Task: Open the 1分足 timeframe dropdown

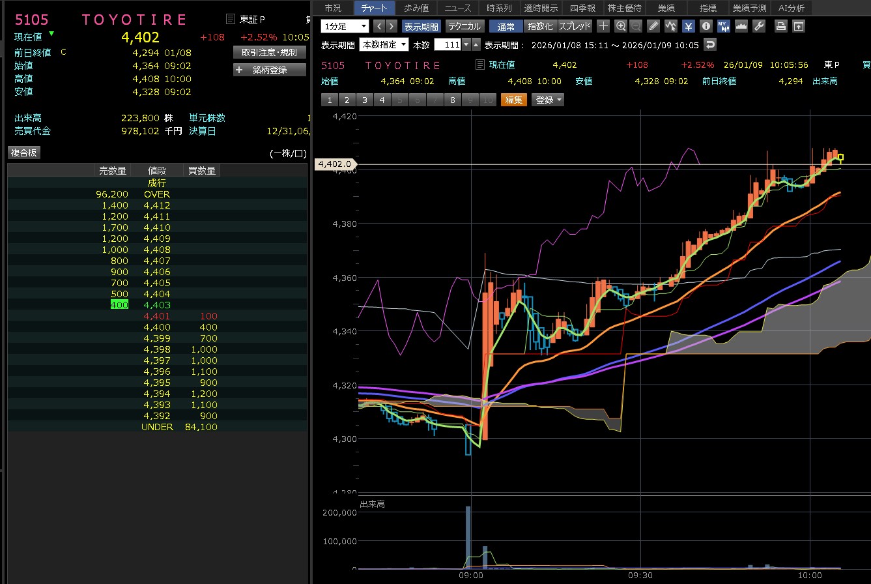Action: [345, 26]
